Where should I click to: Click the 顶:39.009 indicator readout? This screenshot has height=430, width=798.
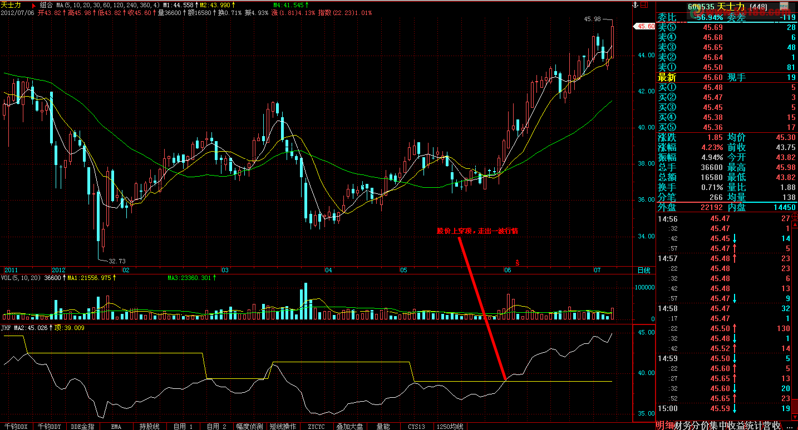click(x=69, y=328)
